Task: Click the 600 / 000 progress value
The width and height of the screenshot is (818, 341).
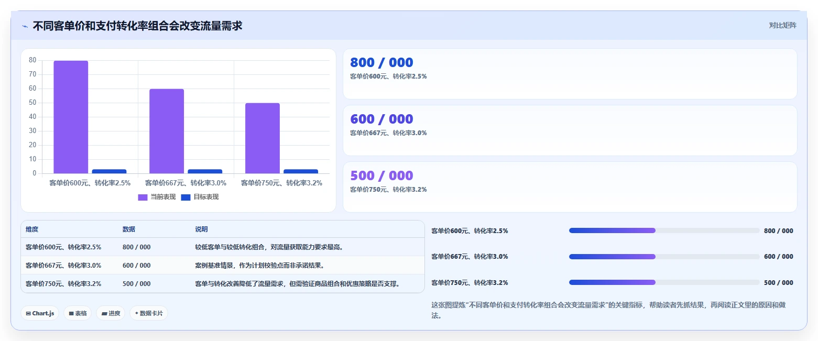Action: [779, 257]
